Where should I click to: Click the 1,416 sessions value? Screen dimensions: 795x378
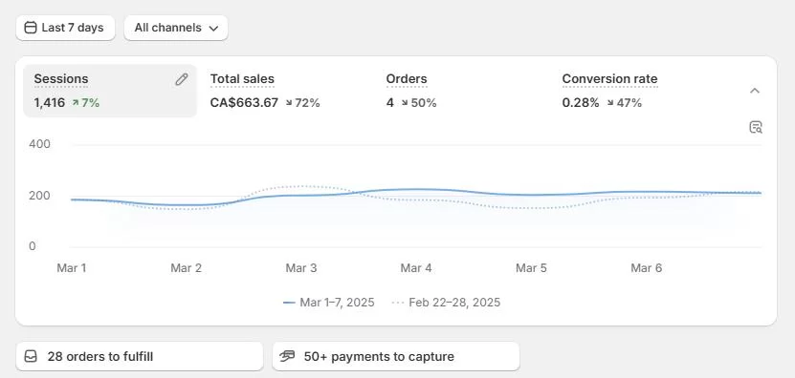click(x=50, y=103)
